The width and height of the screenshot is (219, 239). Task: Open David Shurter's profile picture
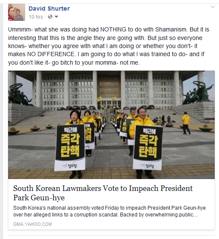(17, 12)
